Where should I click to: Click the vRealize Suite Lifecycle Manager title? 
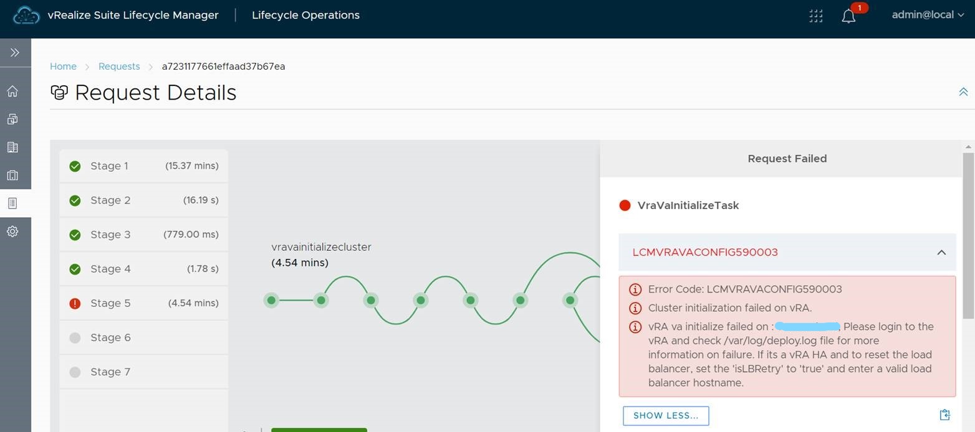tap(133, 15)
